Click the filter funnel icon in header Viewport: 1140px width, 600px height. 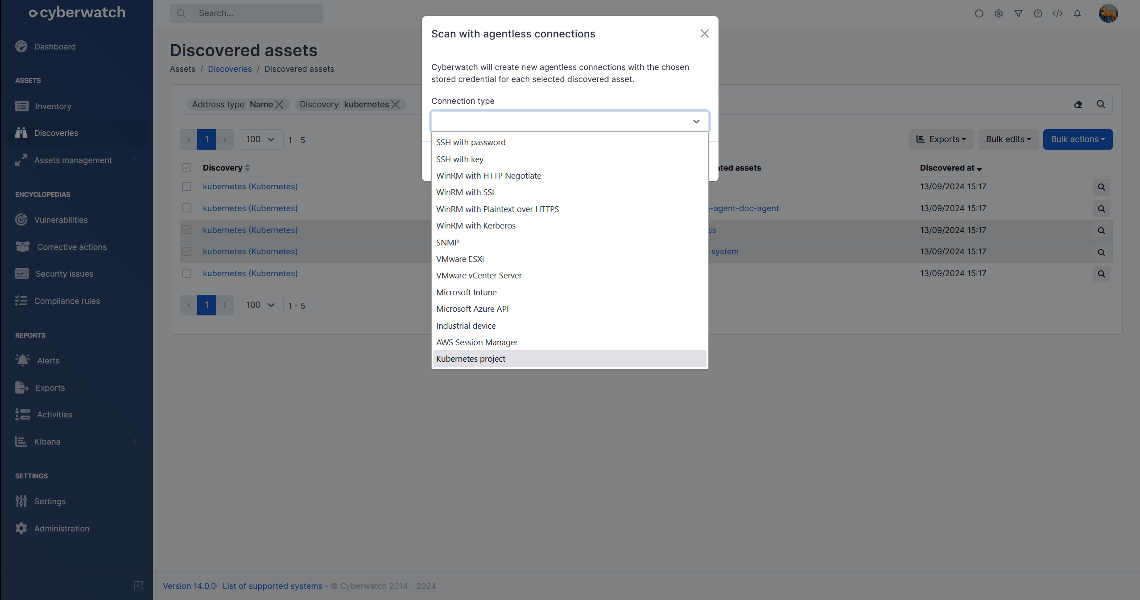click(1018, 13)
